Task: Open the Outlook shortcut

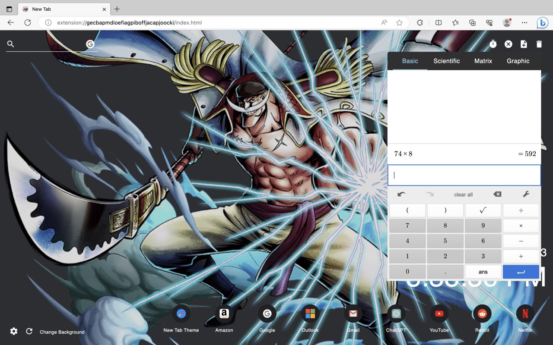Action: coord(310,319)
